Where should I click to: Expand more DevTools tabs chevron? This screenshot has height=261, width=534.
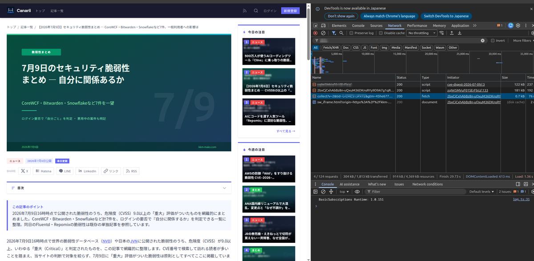[474, 26]
